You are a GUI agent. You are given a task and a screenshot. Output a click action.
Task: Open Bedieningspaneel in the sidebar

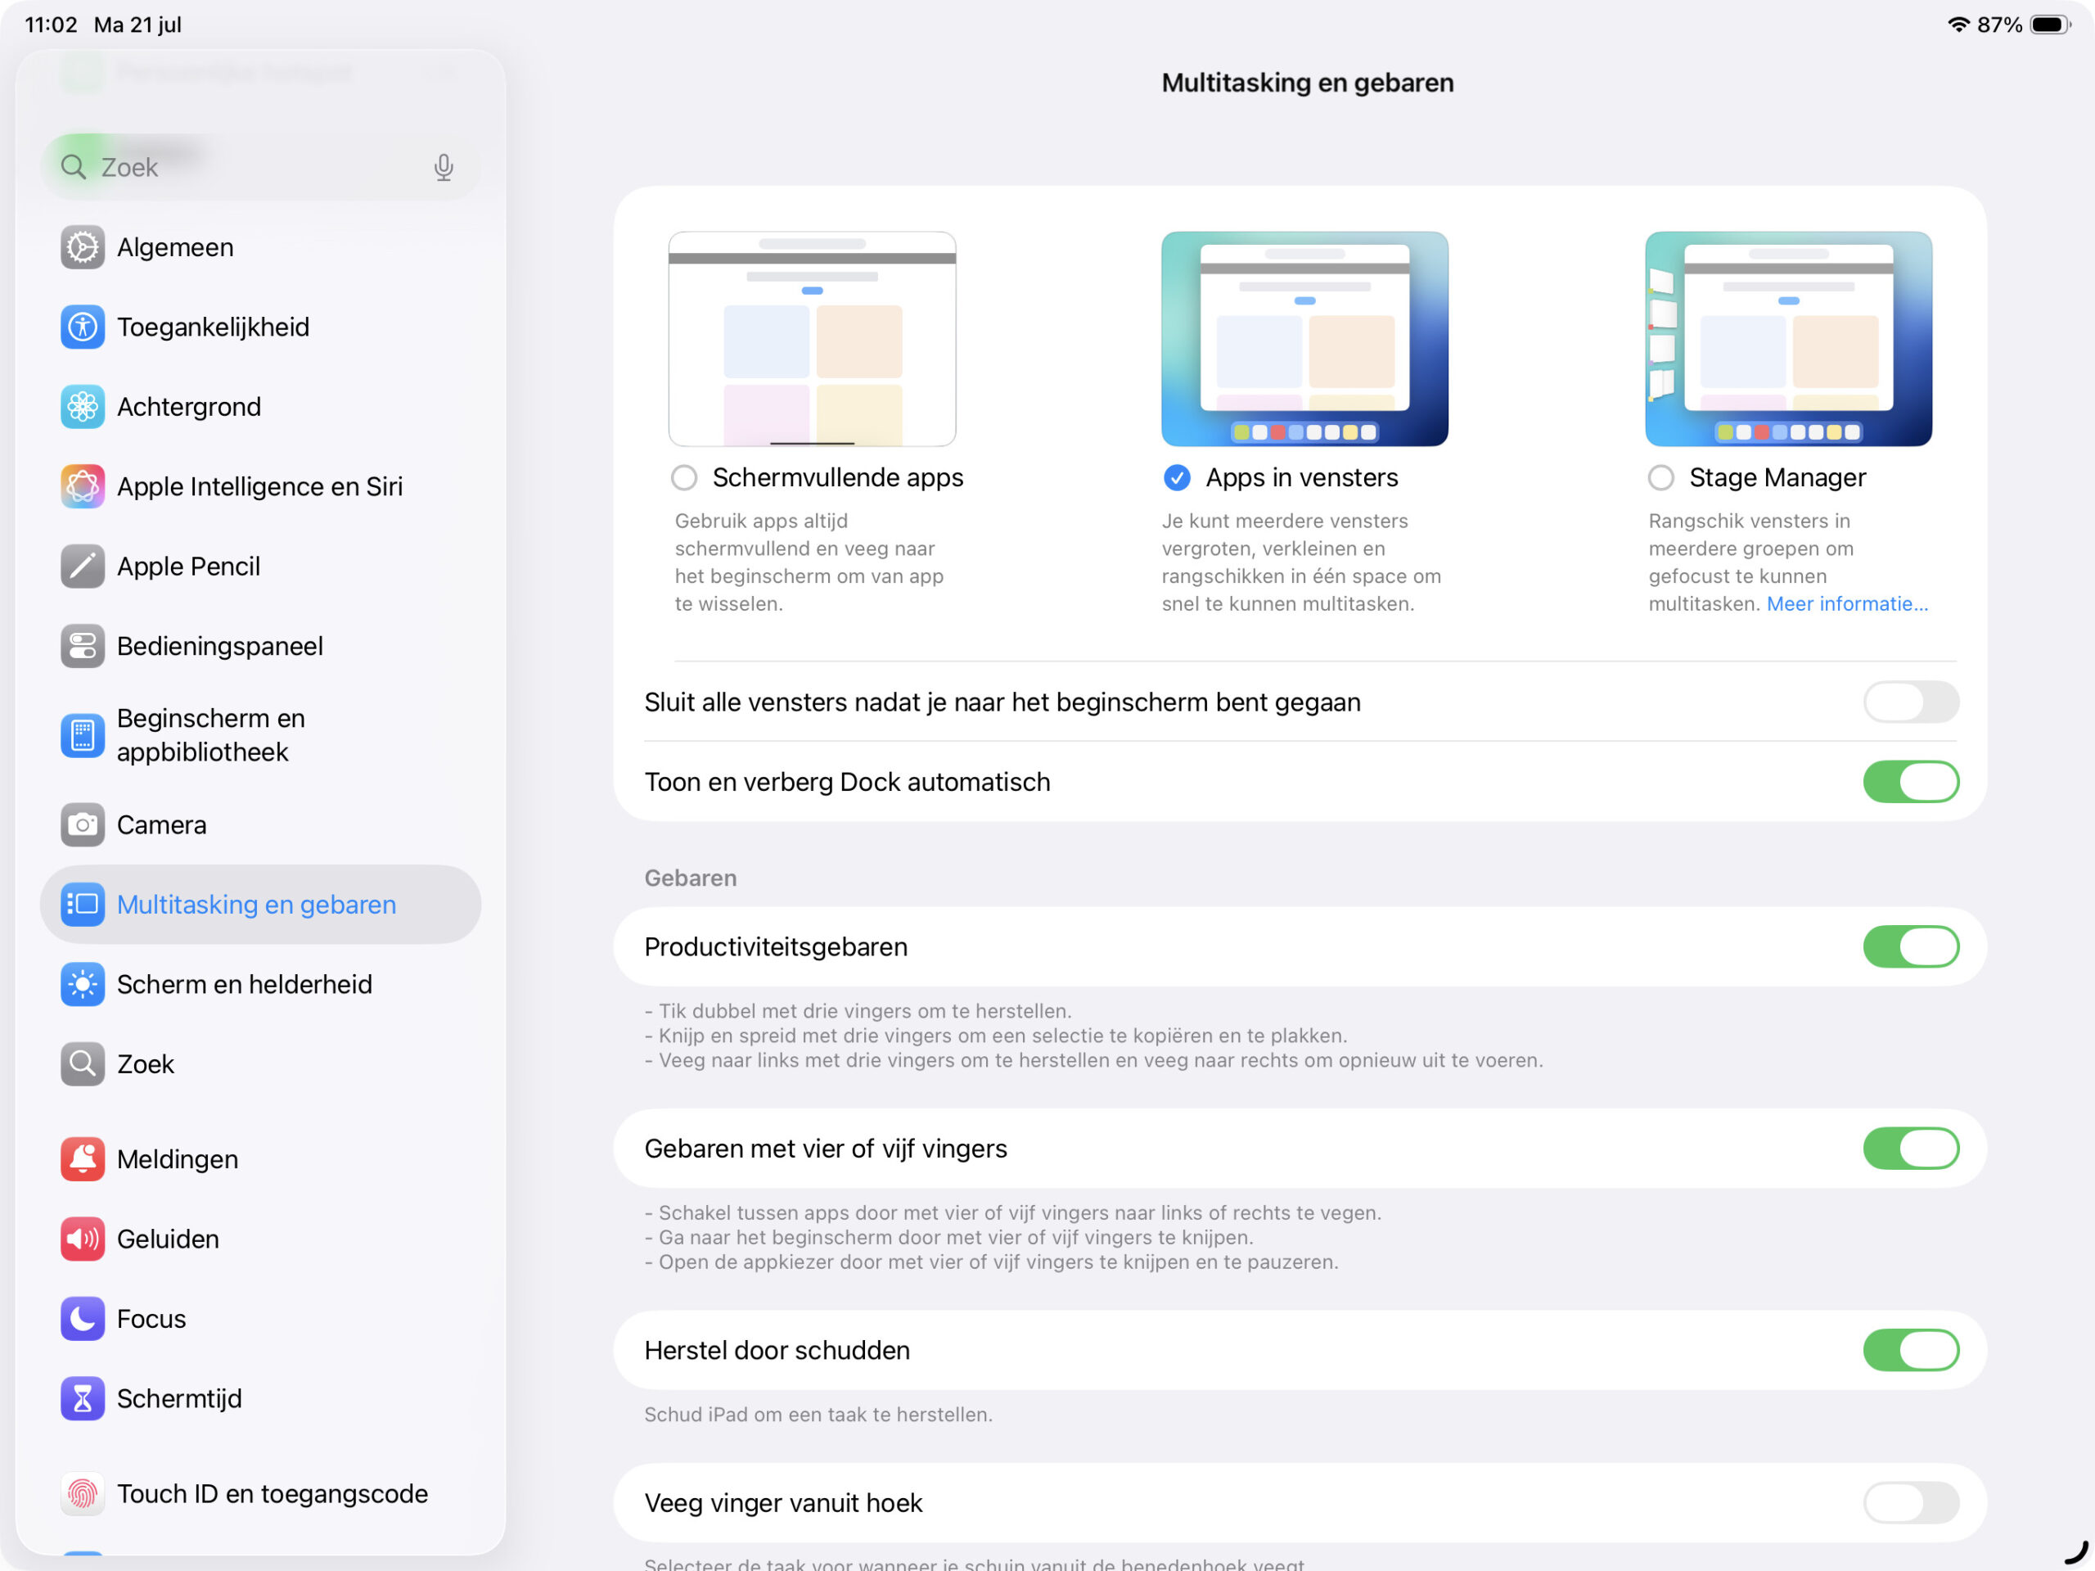click(219, 646)
